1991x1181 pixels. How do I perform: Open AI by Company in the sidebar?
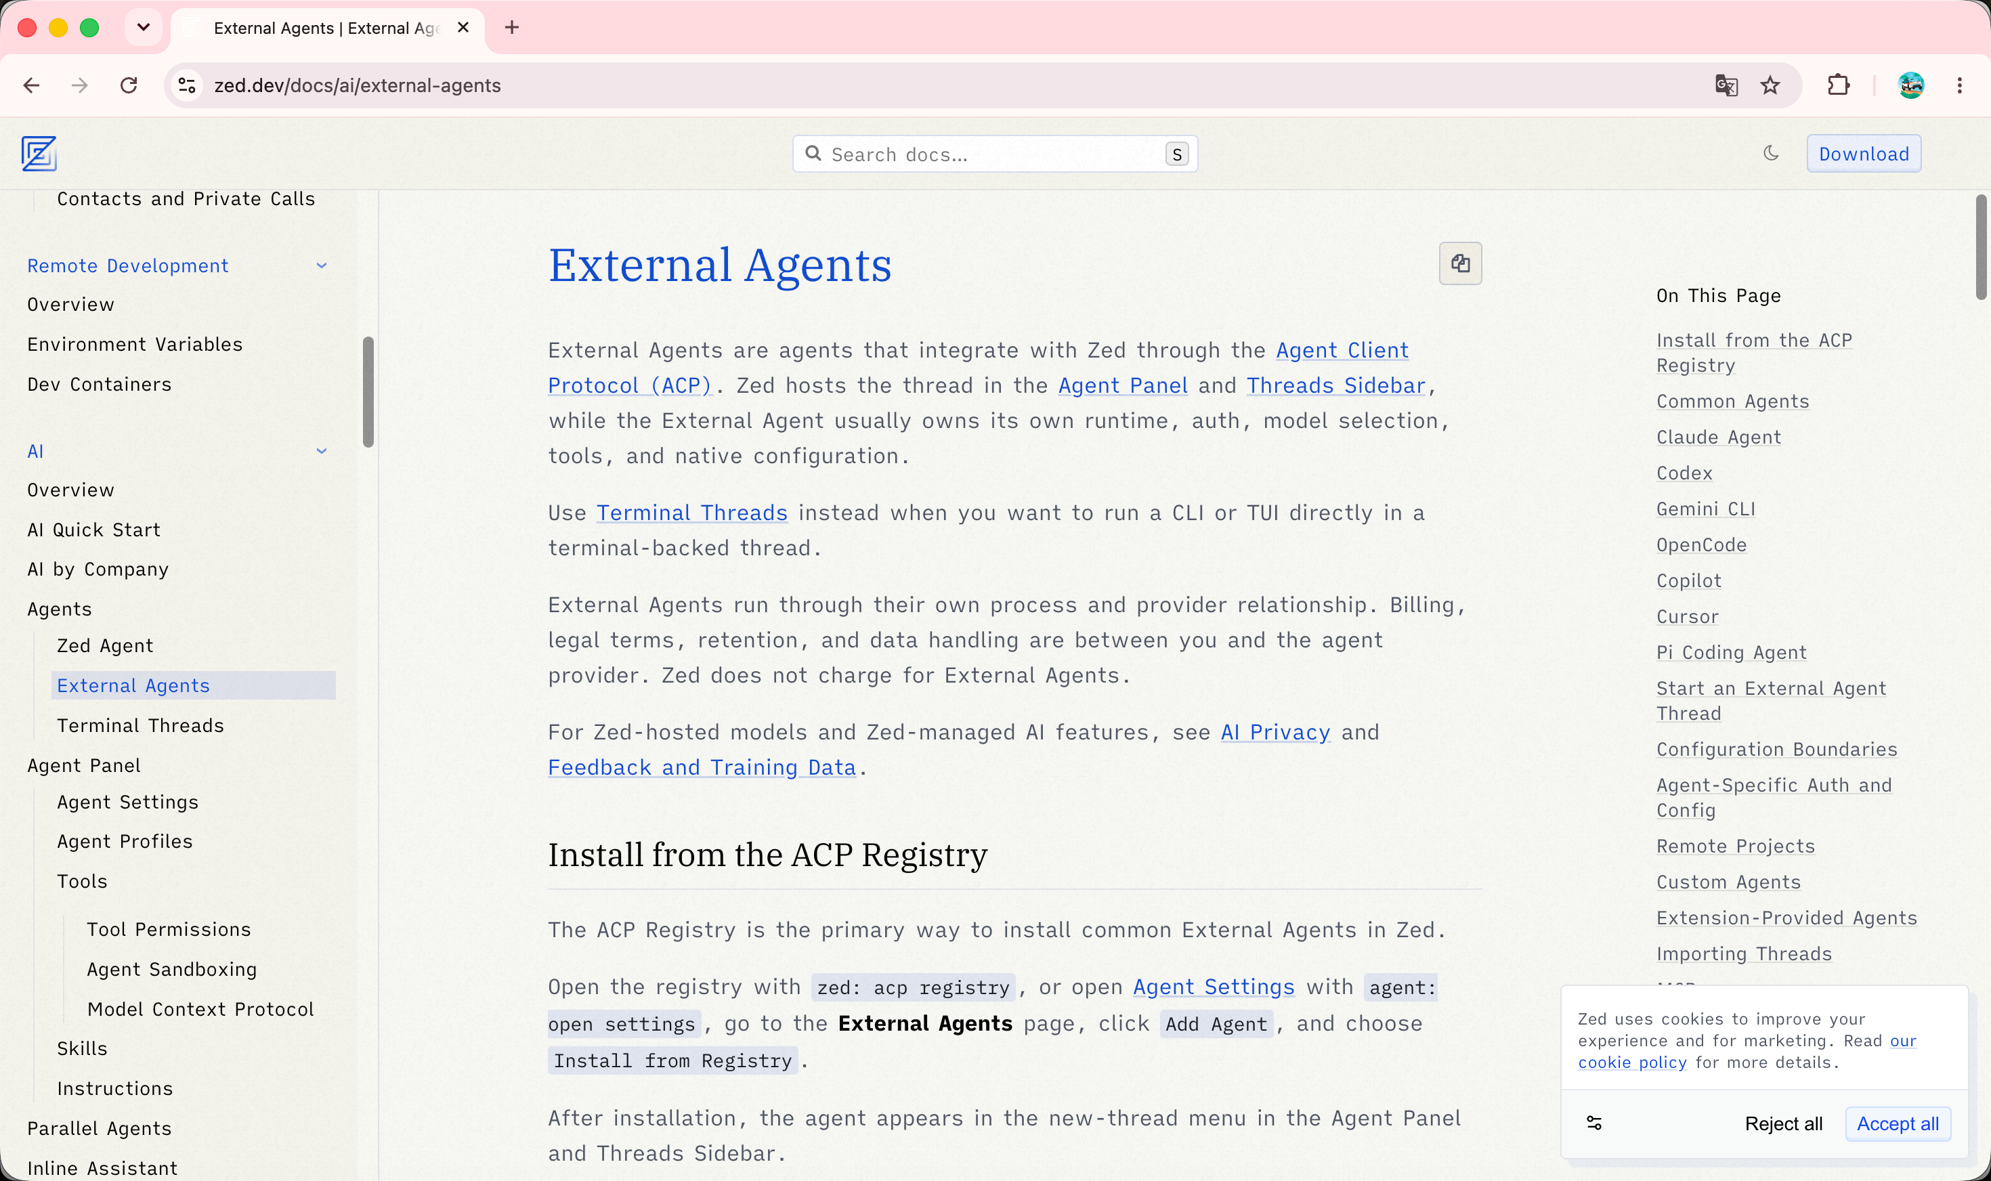pyautogui.click(x=98, y=570)
